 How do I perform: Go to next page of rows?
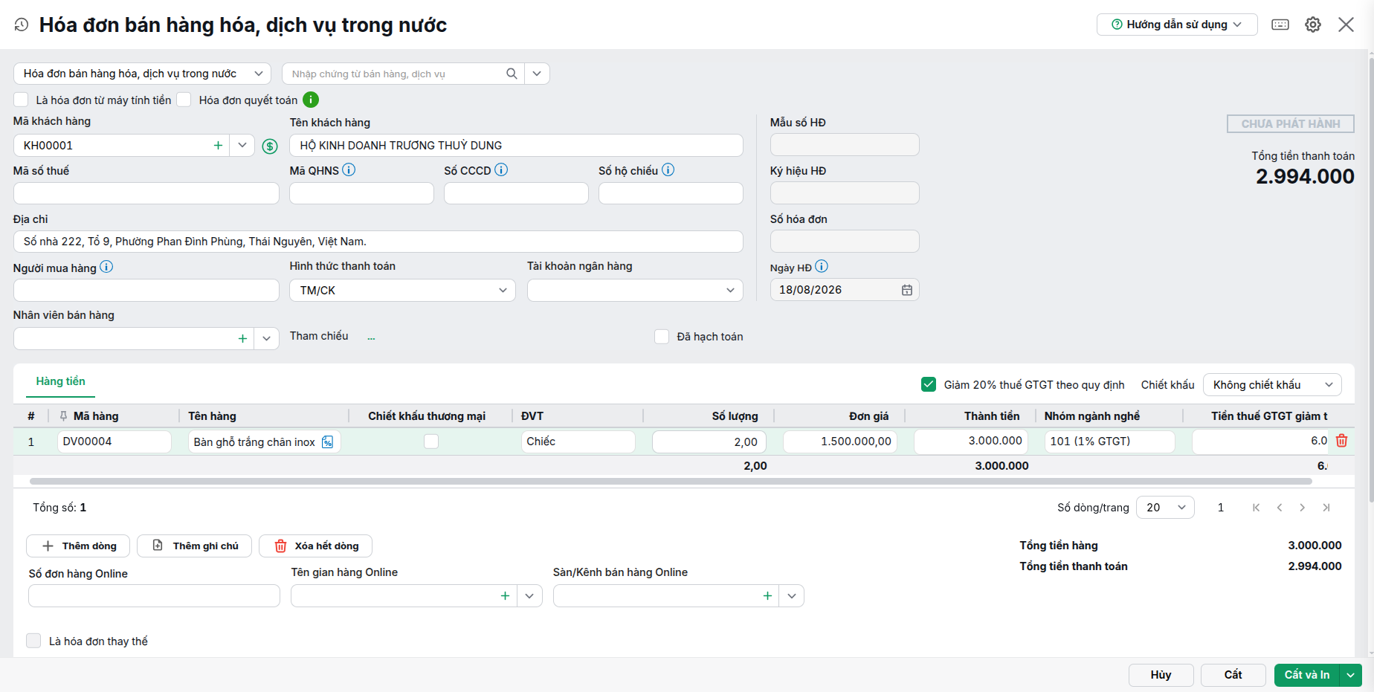[x=1302, y=508]
